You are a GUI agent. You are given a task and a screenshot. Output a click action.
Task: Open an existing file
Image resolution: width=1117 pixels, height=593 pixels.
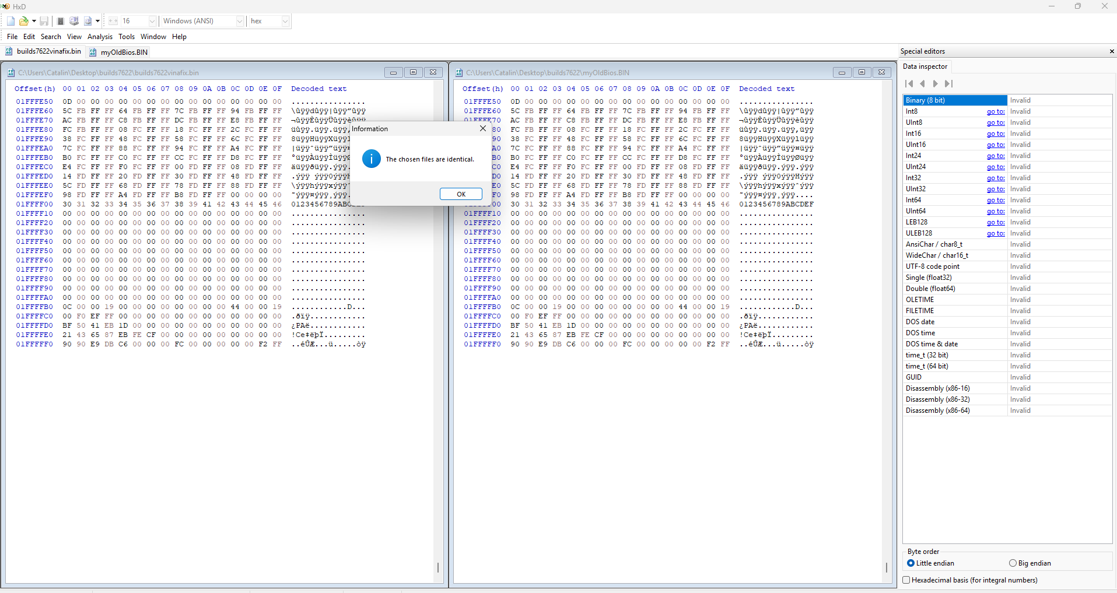(23, 21)
